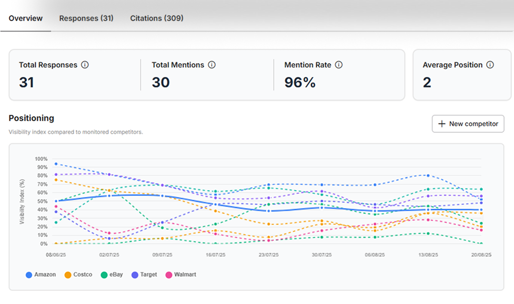This screenshot has height=304, width=514.
Task: Switch to Responses (31) tab
Action: coord(86,18)
